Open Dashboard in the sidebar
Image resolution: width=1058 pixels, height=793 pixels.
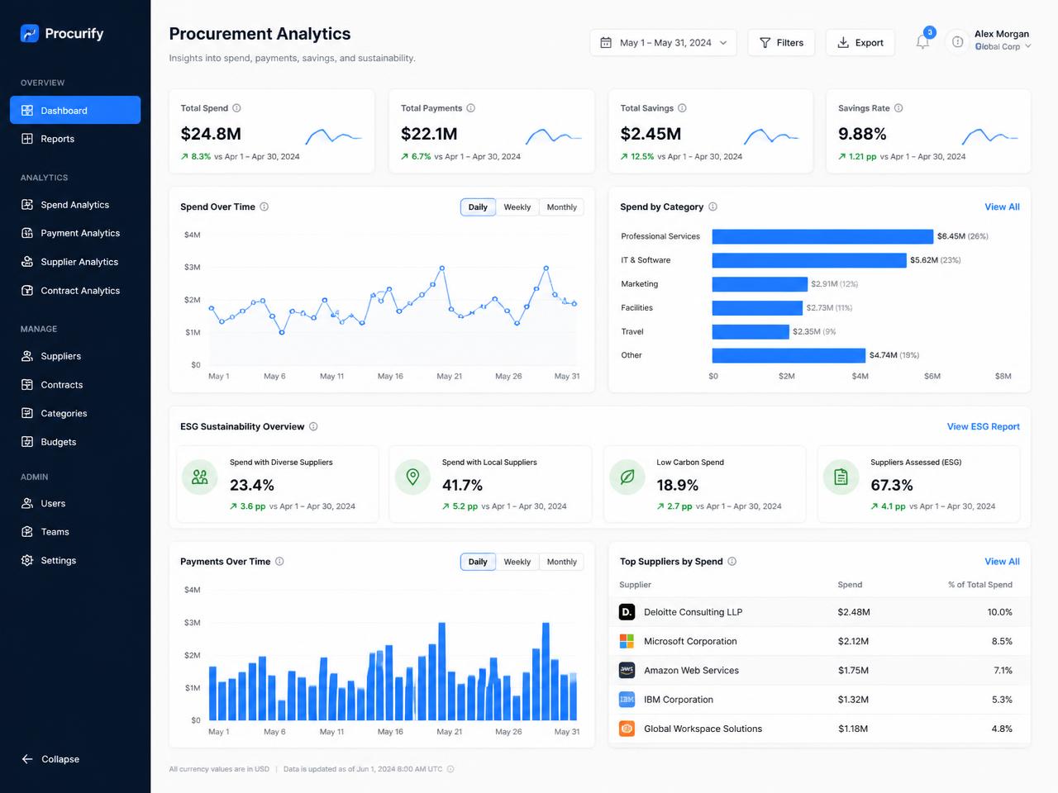click(x=75, y=111)
